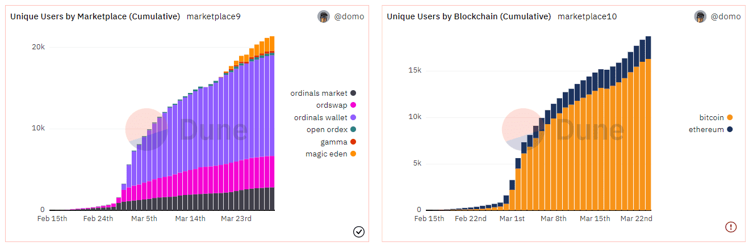Open the marketplace10 query link

(587, 16)
